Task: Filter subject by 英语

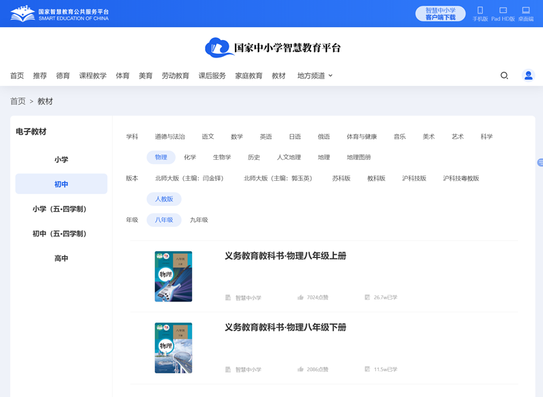Action: [266, 137]
